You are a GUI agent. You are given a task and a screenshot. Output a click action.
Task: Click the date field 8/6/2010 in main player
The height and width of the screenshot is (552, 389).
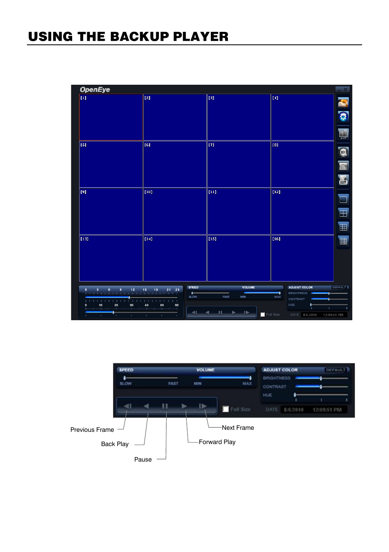click(x=310, y=315)
